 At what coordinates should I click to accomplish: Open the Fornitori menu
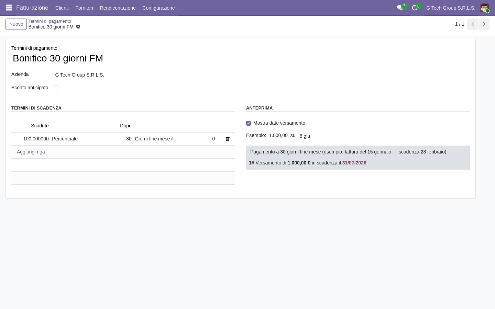click(x=84, y=8)
